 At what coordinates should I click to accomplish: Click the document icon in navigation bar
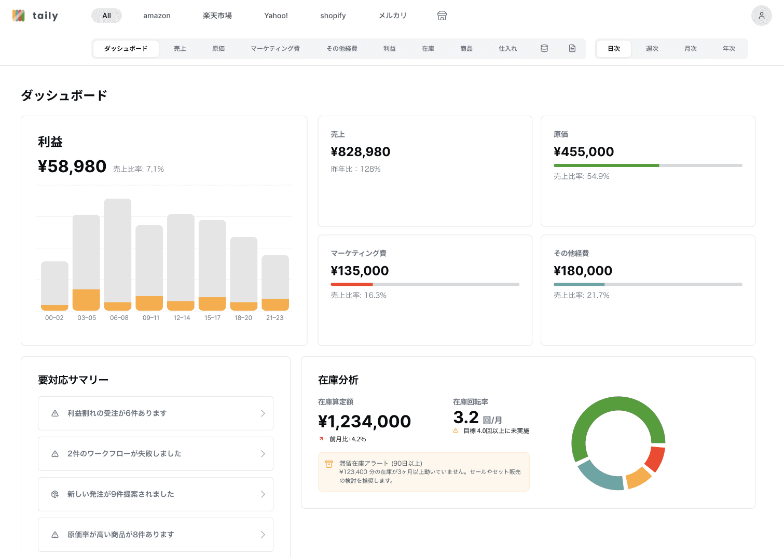(x=572, y=48)
